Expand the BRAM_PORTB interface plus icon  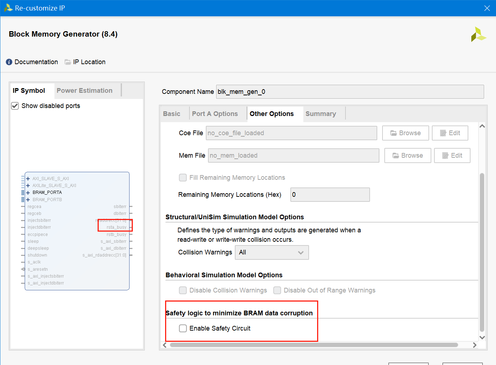point(28,200)
